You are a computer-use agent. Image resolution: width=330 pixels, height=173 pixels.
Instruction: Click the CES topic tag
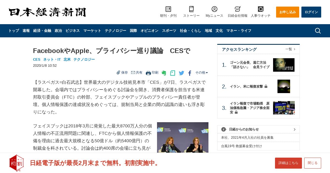point(37,59)
